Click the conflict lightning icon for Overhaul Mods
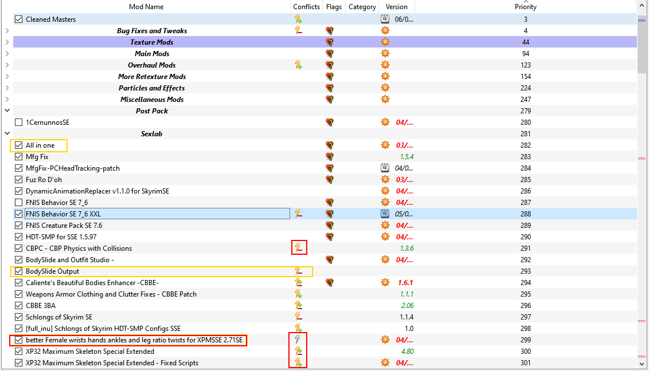 298,65
